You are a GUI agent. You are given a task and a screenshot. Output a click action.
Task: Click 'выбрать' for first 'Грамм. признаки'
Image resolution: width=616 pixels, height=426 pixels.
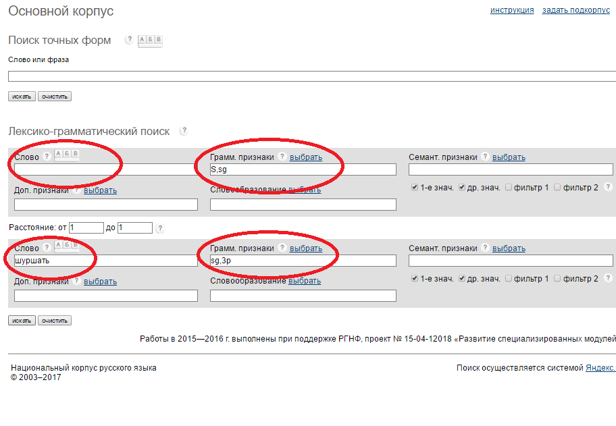pos(306,157)
